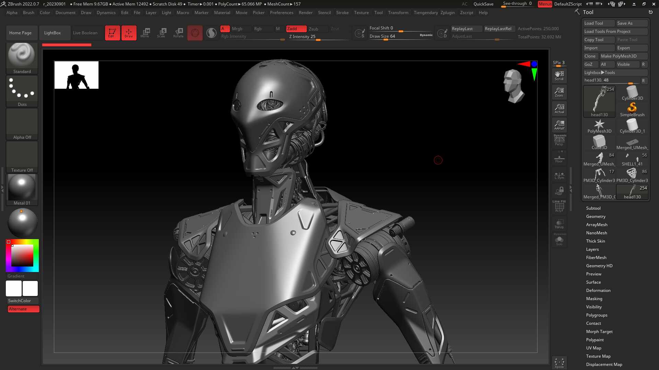Viewport: 659px width, 370px height.
Task: Select the Rotate tool icon
Action: click(178, 33)
